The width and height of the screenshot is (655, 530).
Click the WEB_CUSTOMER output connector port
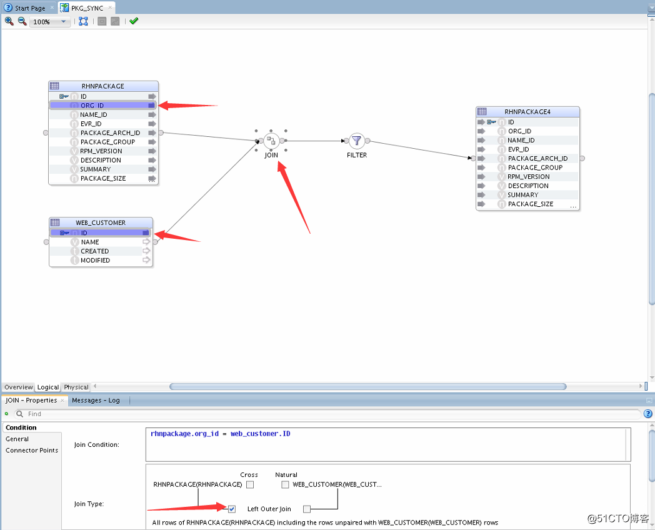click(156, 242)
